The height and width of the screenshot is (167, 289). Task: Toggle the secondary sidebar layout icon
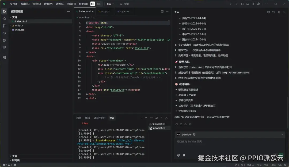tap(253, 4)
